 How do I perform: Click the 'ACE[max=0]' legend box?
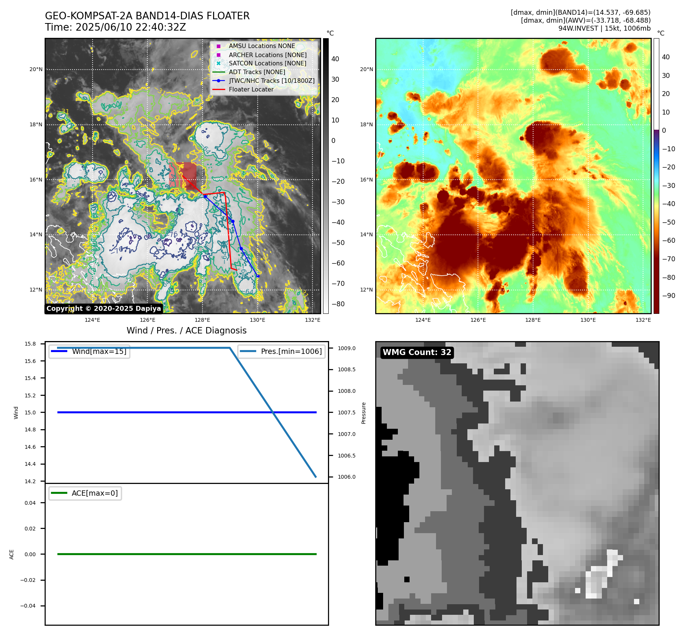85,493
